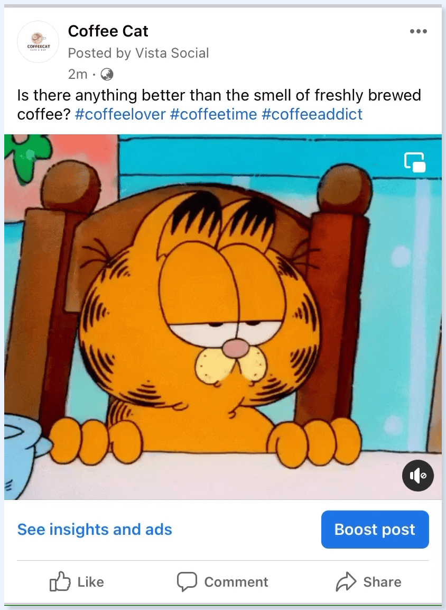
Task: Open the #coffeeaddict hashtag
Action: 312,114
